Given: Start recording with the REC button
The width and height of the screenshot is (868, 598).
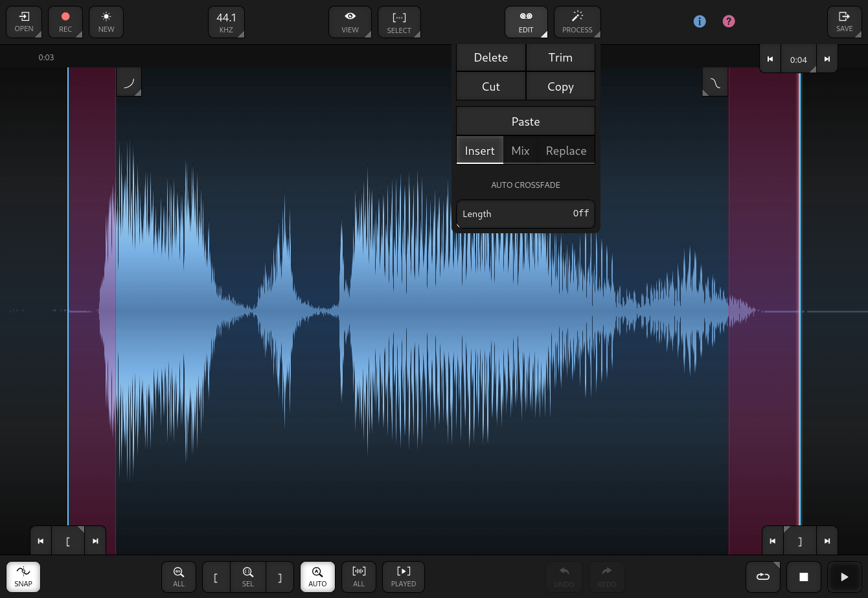Looking at the screenshot, I should (65, 22).
